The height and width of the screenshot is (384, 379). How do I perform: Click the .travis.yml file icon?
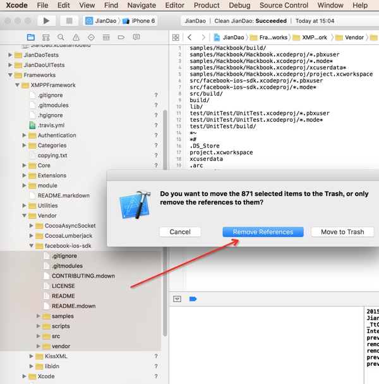[32, 125]
